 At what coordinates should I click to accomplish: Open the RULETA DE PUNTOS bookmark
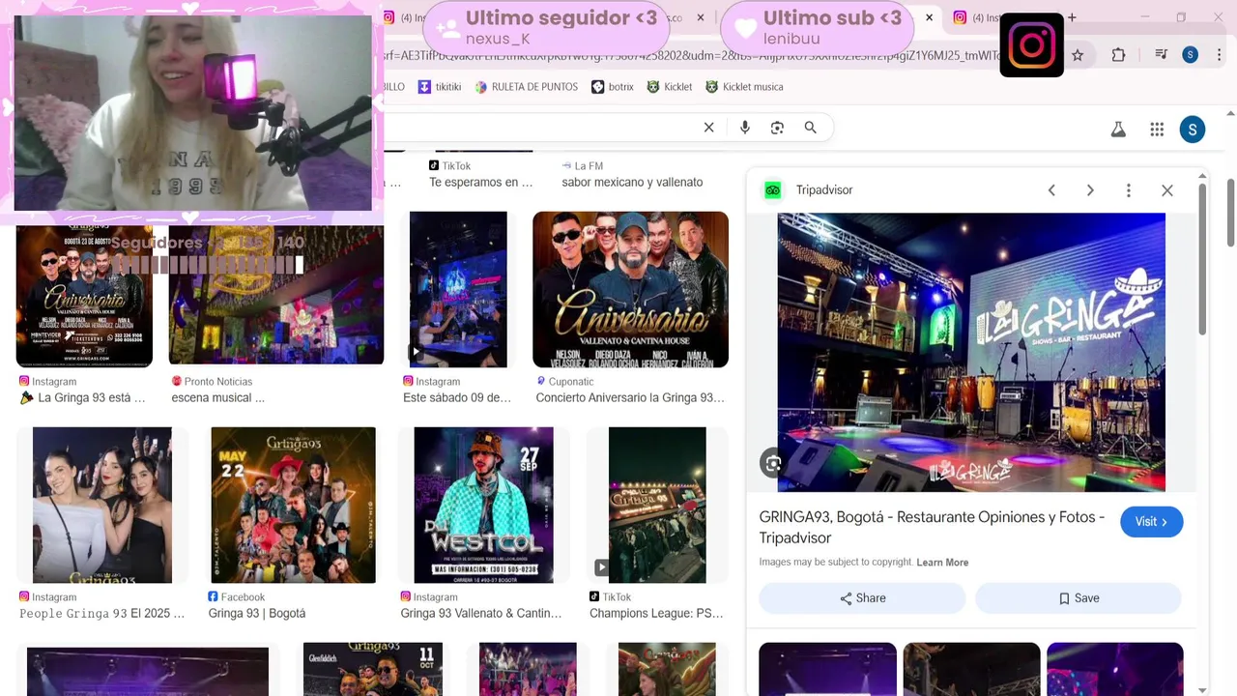click(x=526, y=87)
